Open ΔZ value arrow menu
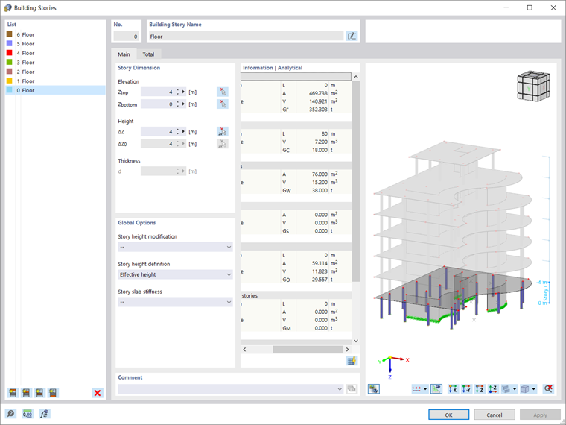566x425 pixels. tap(183, 131)
